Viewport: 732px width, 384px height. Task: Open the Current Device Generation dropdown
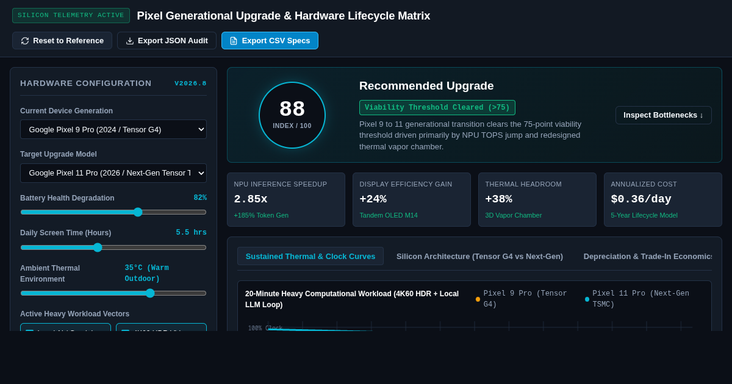(113, 129)
